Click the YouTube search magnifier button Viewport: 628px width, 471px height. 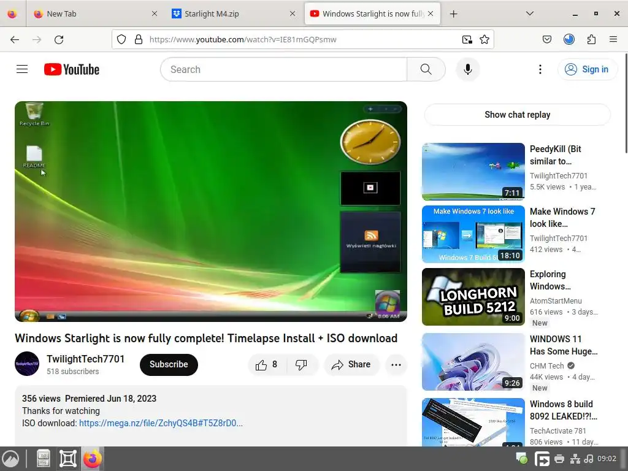[x=426, y=69]
